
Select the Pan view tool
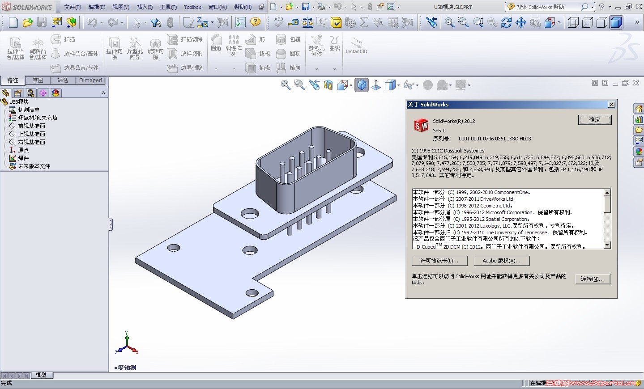click(520, 22)
